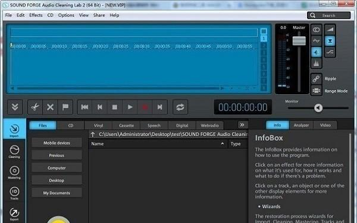
Task: Click the stereo overlapping circles icon
Action: pos(317,30)
